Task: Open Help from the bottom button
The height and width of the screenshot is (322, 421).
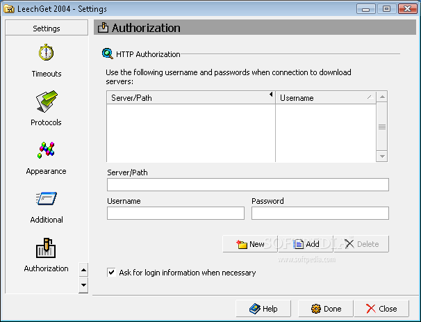Action: (x=263, y=309)
